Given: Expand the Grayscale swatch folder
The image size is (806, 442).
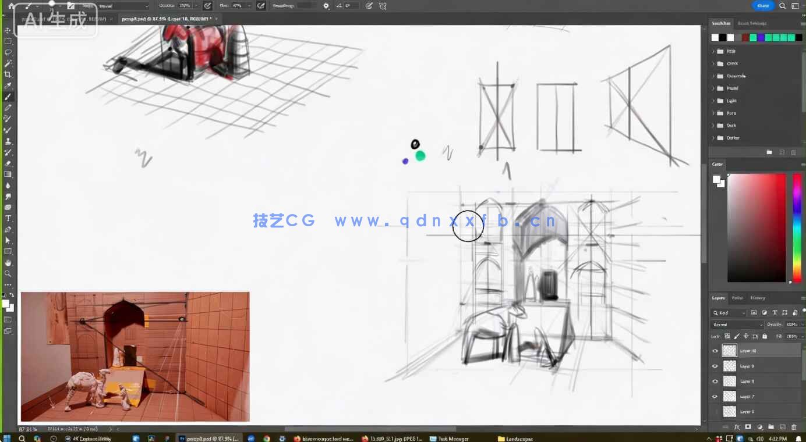Looking at the screenshot, I should (713, 76).
